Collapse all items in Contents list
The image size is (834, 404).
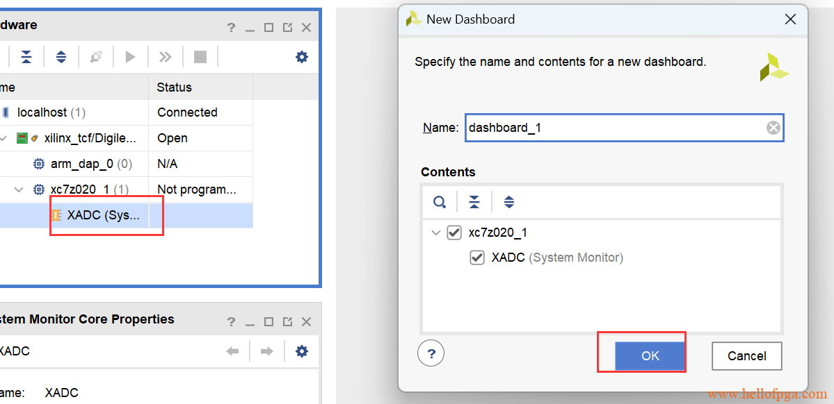click(x=474, y=202)
